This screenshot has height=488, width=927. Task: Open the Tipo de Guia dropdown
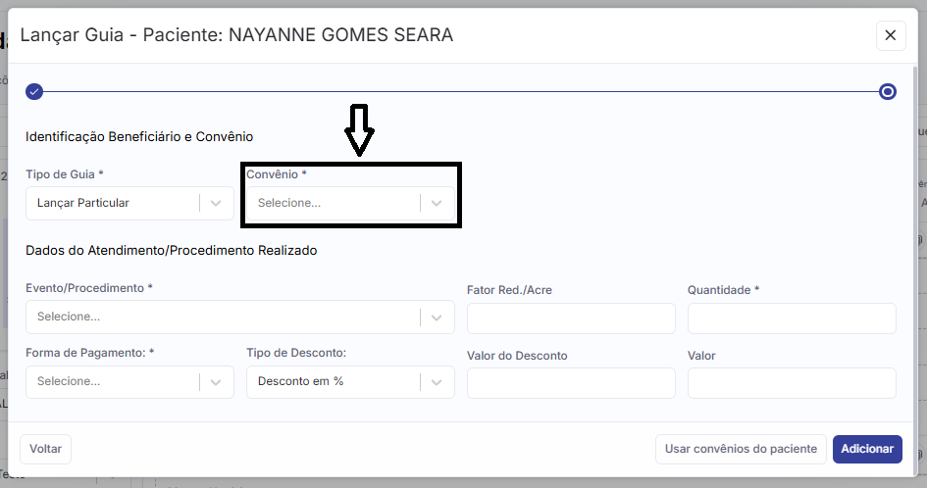(x=113, y=203)
